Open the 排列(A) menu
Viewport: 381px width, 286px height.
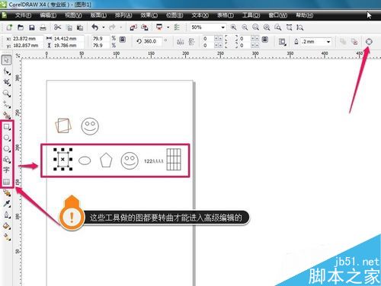123,15
